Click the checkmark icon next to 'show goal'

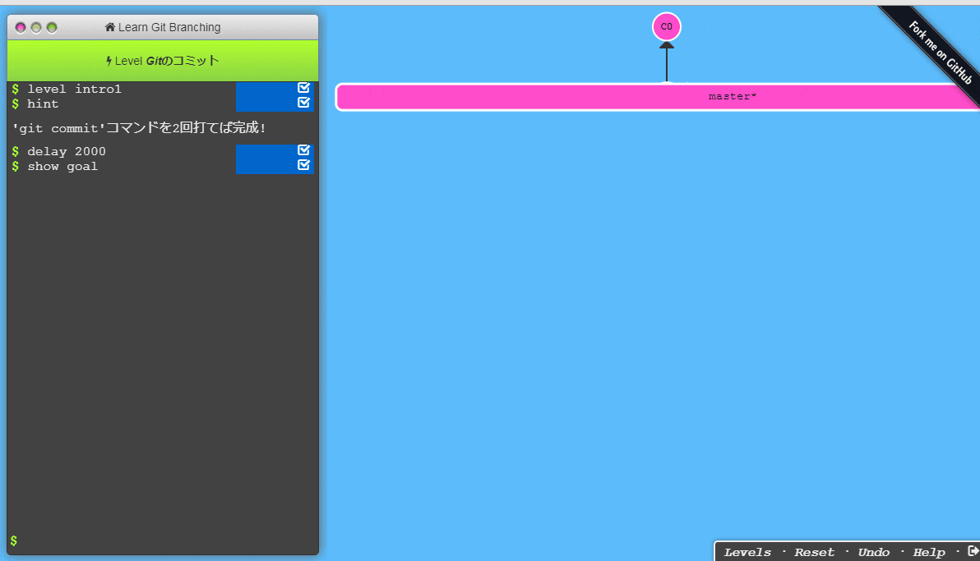304,166
